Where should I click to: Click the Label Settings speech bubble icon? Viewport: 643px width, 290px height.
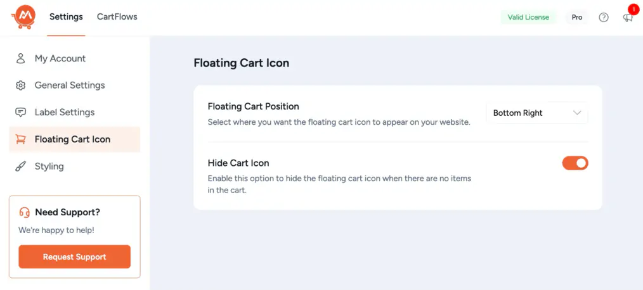(21, 113)
